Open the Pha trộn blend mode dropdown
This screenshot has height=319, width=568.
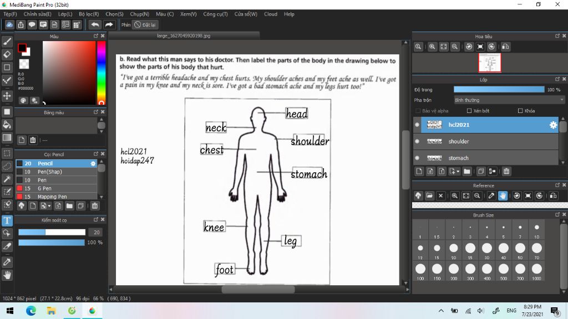click(x=509, y=100)
